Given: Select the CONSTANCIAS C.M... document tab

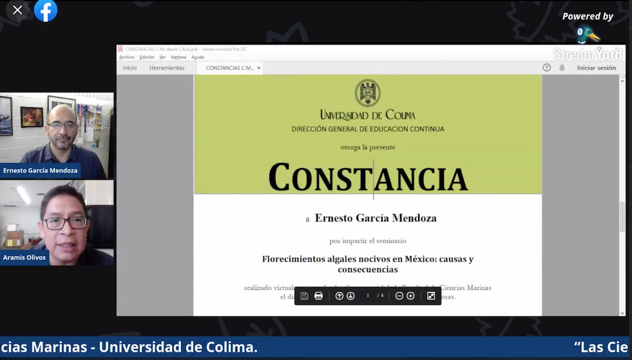Looking at the screenshot, I should pos(230,68).
